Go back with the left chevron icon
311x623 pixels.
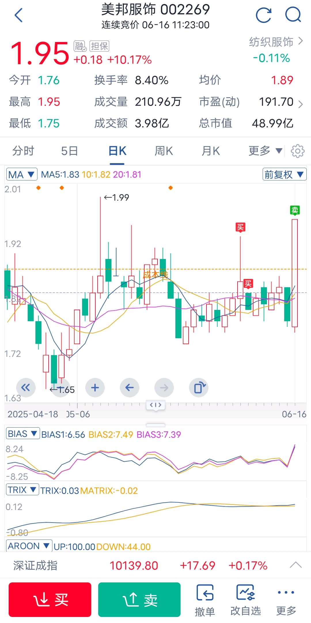19,15
